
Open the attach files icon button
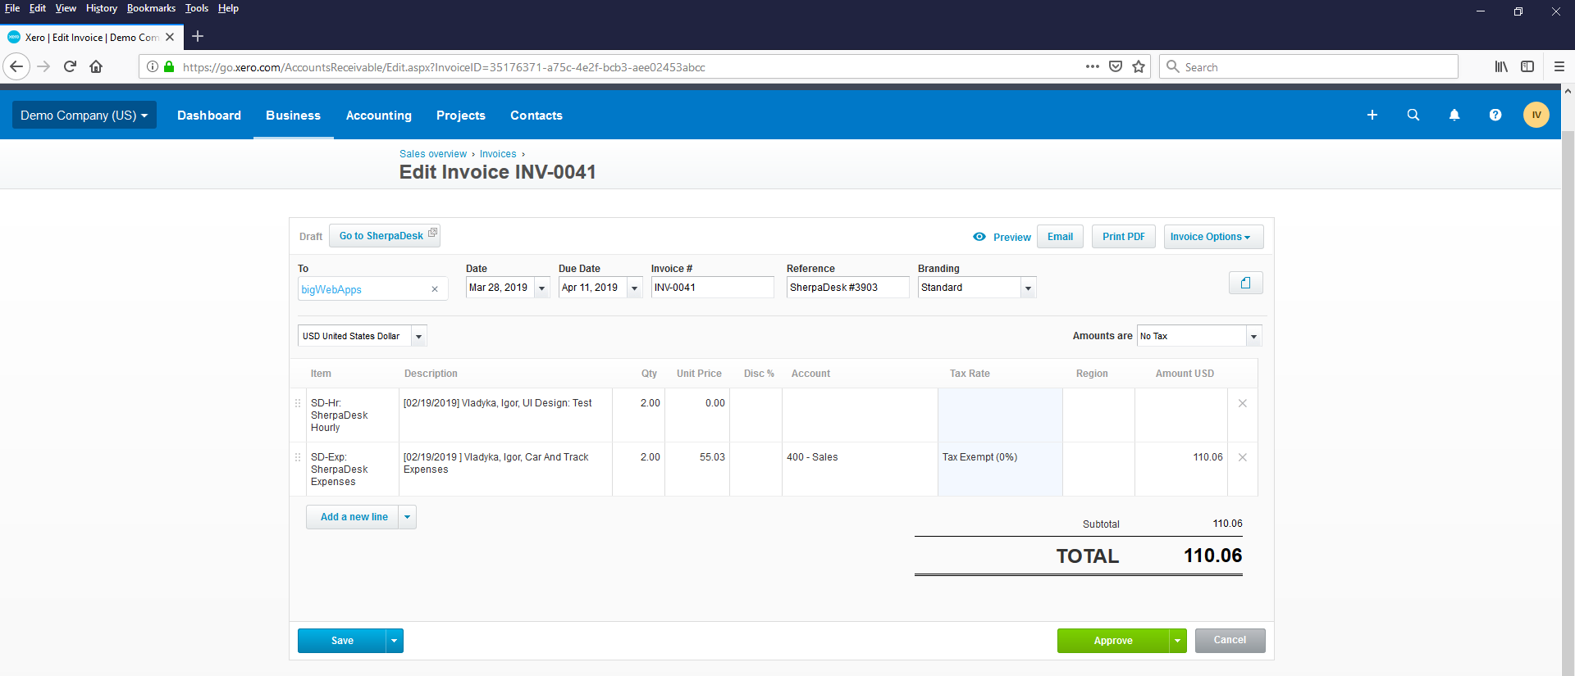pos(1245,283)
